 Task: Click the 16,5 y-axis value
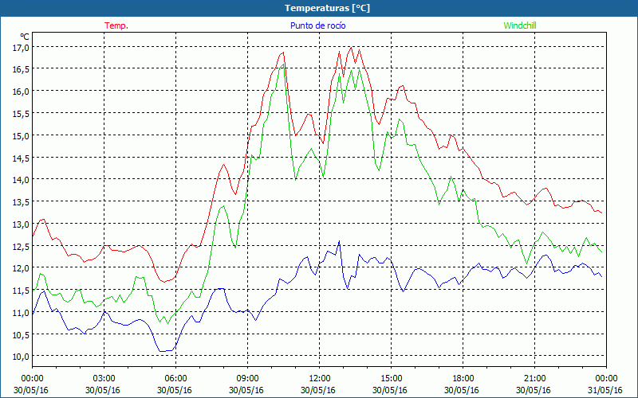pos(21,69)
